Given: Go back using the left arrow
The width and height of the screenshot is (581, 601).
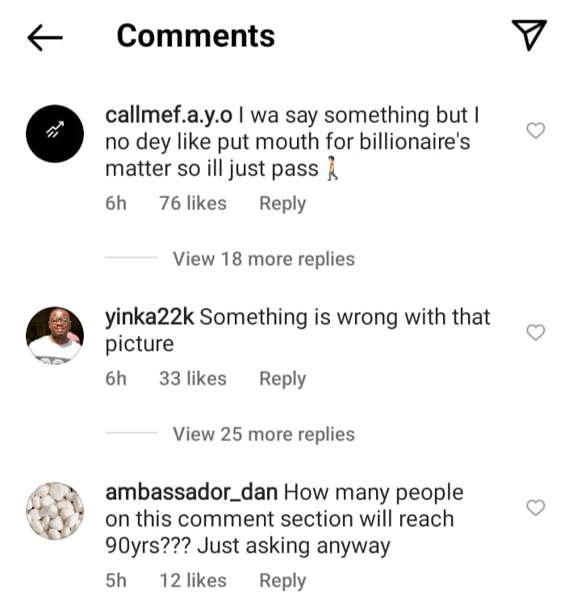Looking at the screenshot, I should tap(45, 37).
